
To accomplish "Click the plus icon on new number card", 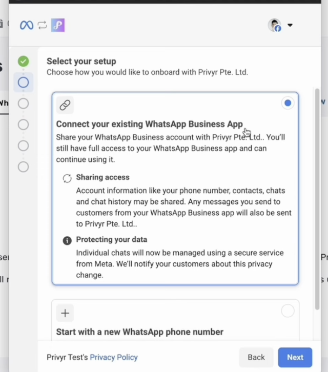I will click(x=65, y=313).
